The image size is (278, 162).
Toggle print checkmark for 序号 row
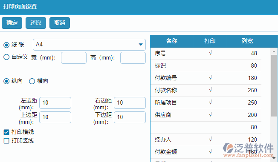click(210, 53)
